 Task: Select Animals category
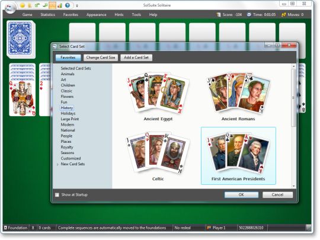pos(68,74)
